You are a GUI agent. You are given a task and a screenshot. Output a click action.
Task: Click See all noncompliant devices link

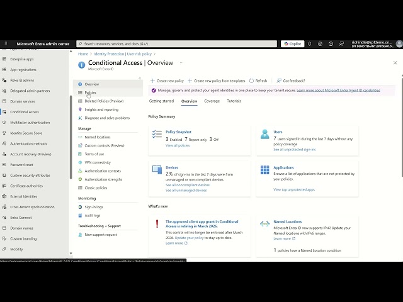(188, 185)
